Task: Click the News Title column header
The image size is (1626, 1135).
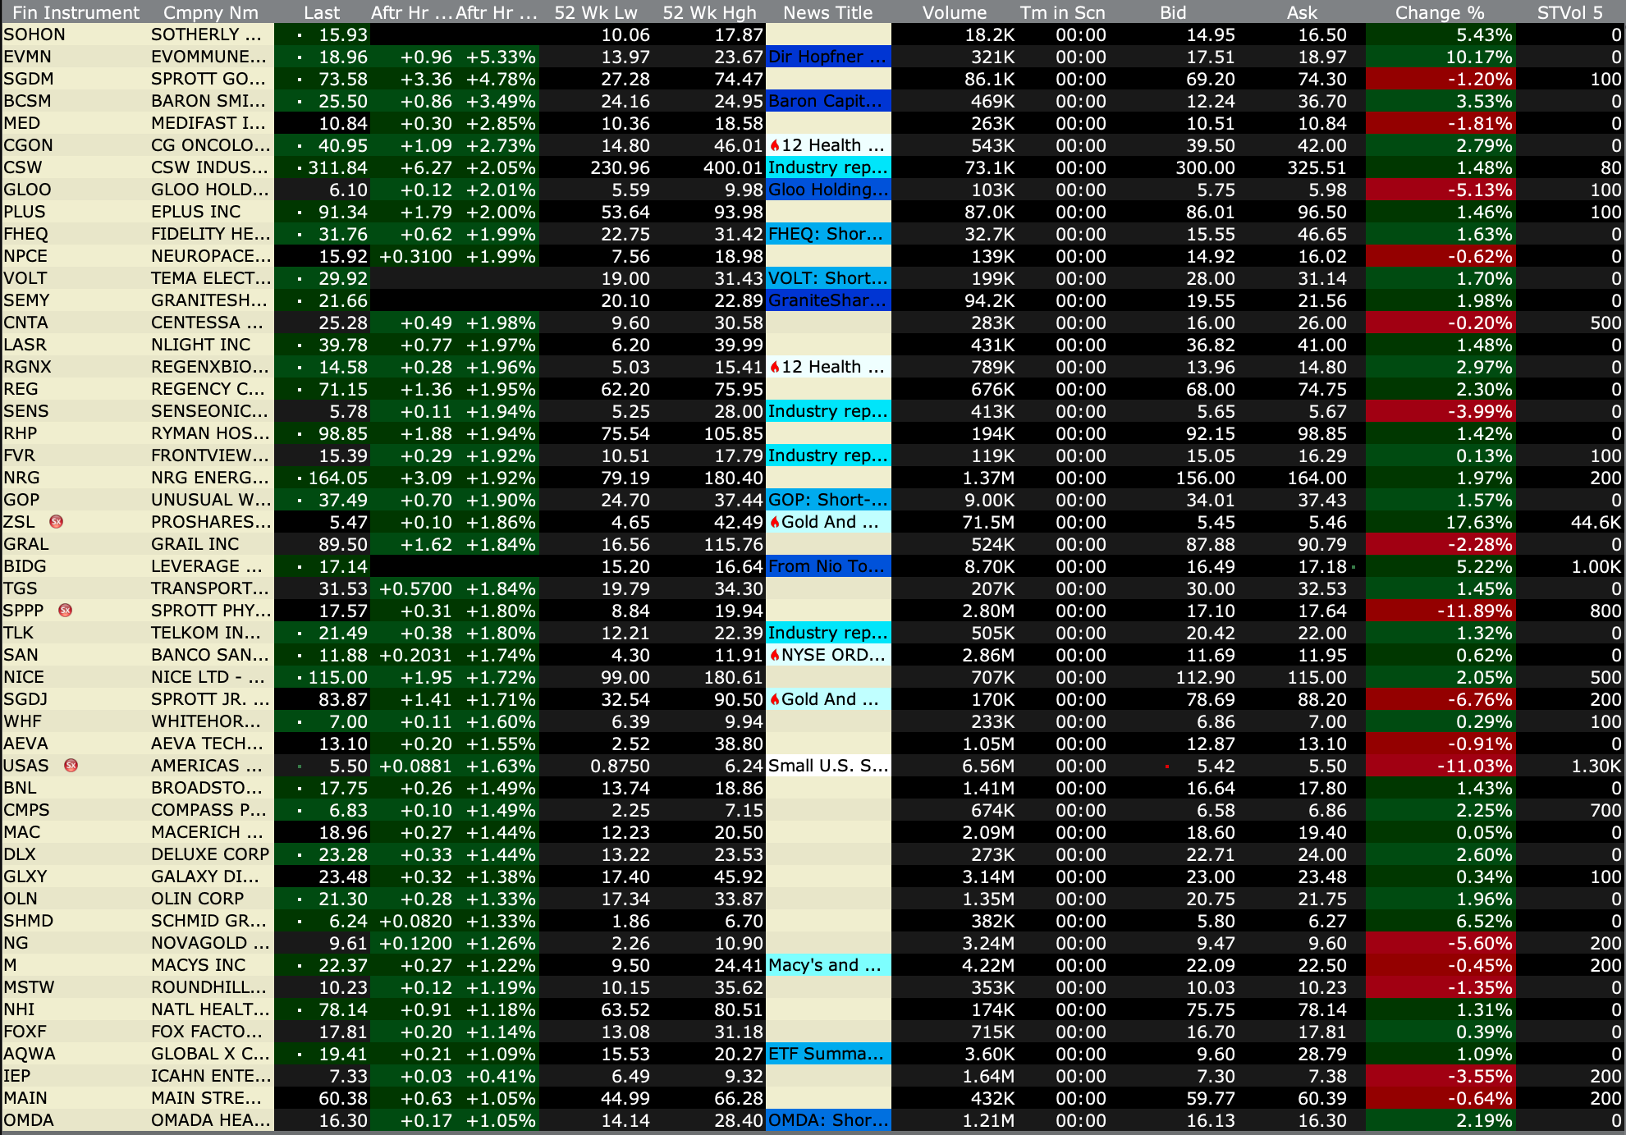Action: point(827,12)
